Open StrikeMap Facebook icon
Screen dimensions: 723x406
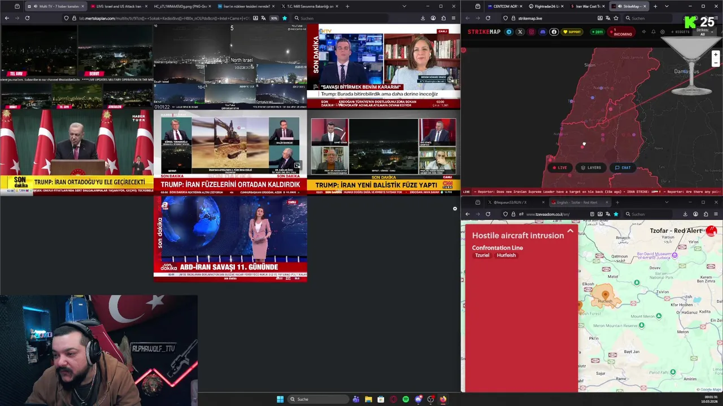pyautogui.click(x=554, y=32)
